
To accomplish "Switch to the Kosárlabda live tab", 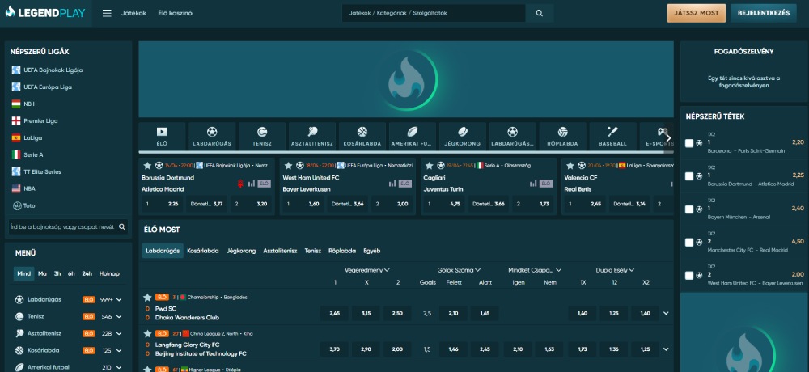I will click(203, 251).
